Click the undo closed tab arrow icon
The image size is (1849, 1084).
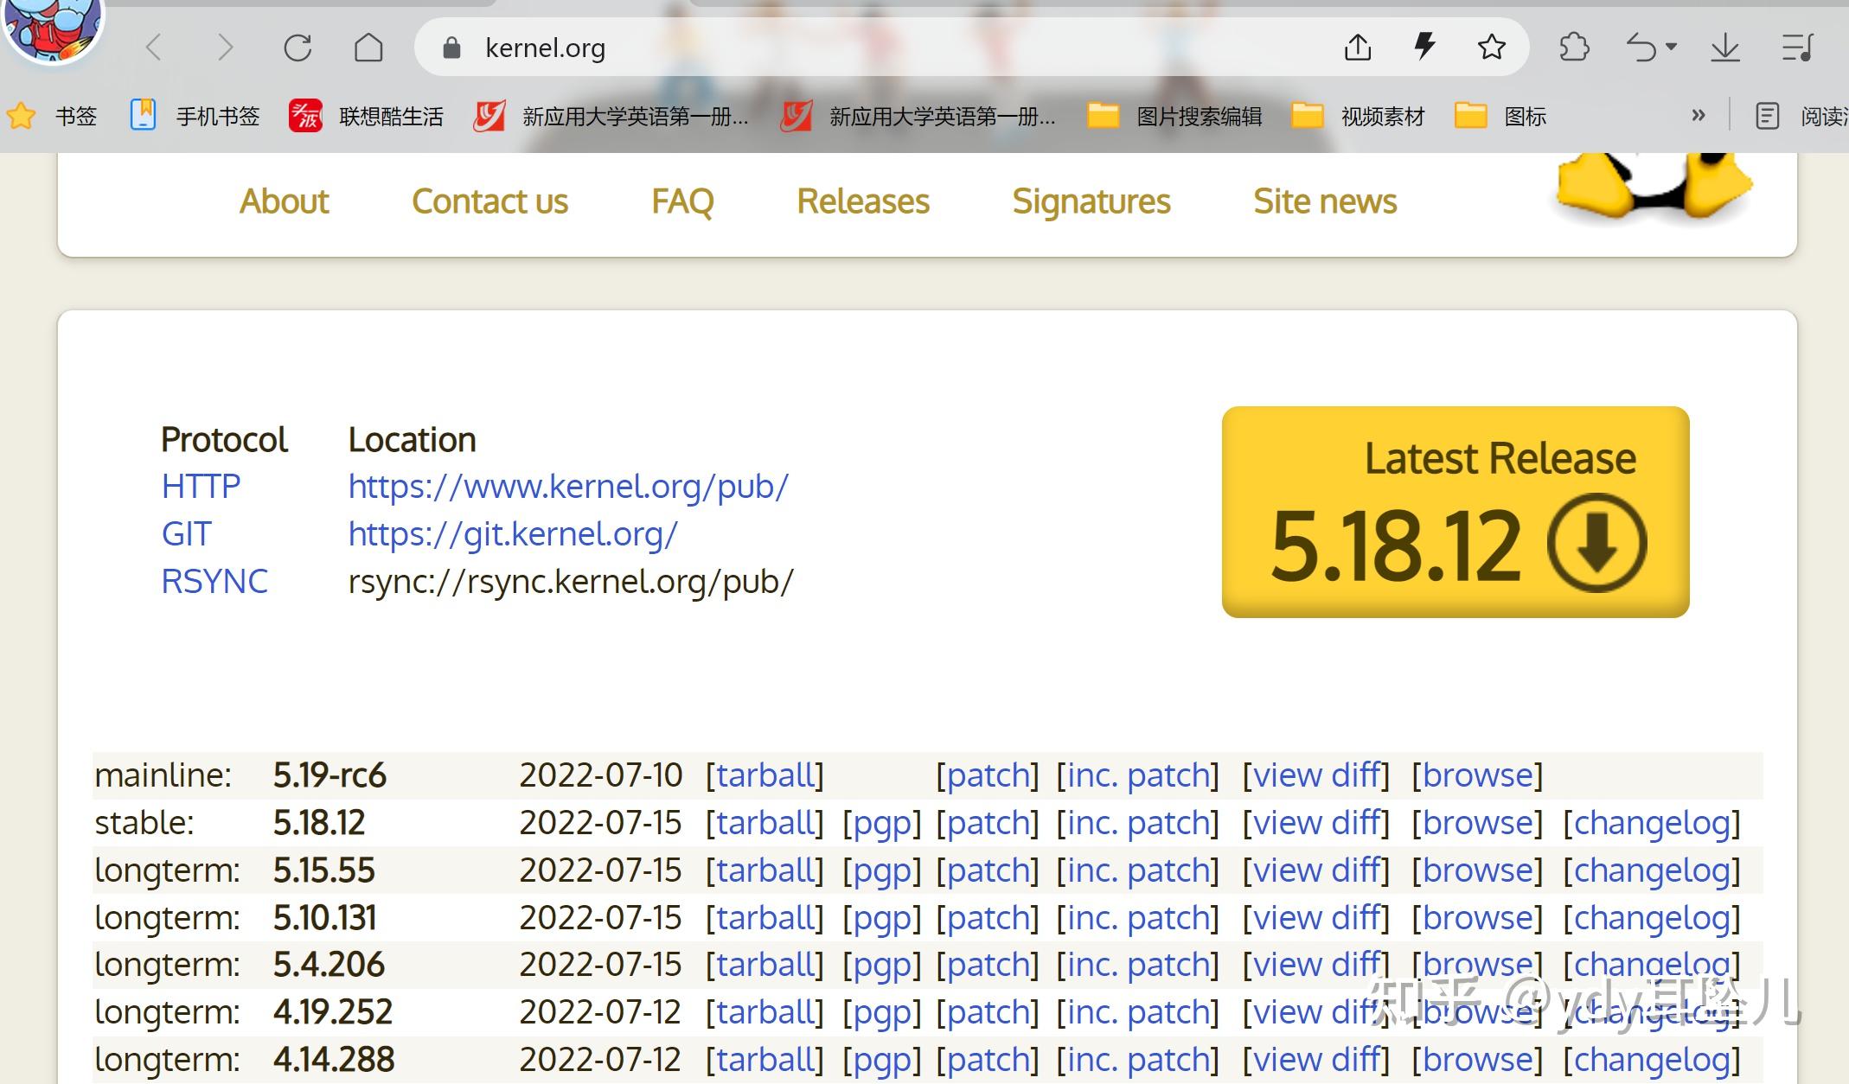click(1641, 47)
